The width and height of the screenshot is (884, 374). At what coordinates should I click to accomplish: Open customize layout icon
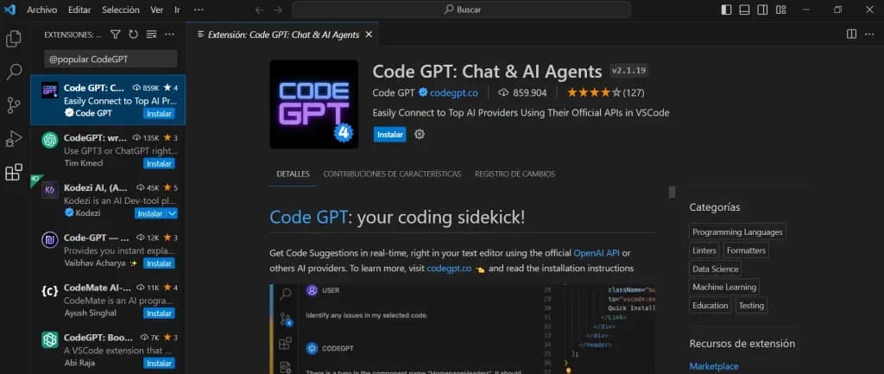coord(780,10)
